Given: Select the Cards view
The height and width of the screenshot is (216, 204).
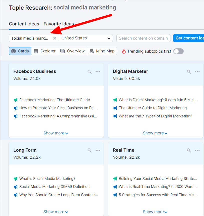Looking at the screenshot, I should pyautogui.click(x=20, y=51).
